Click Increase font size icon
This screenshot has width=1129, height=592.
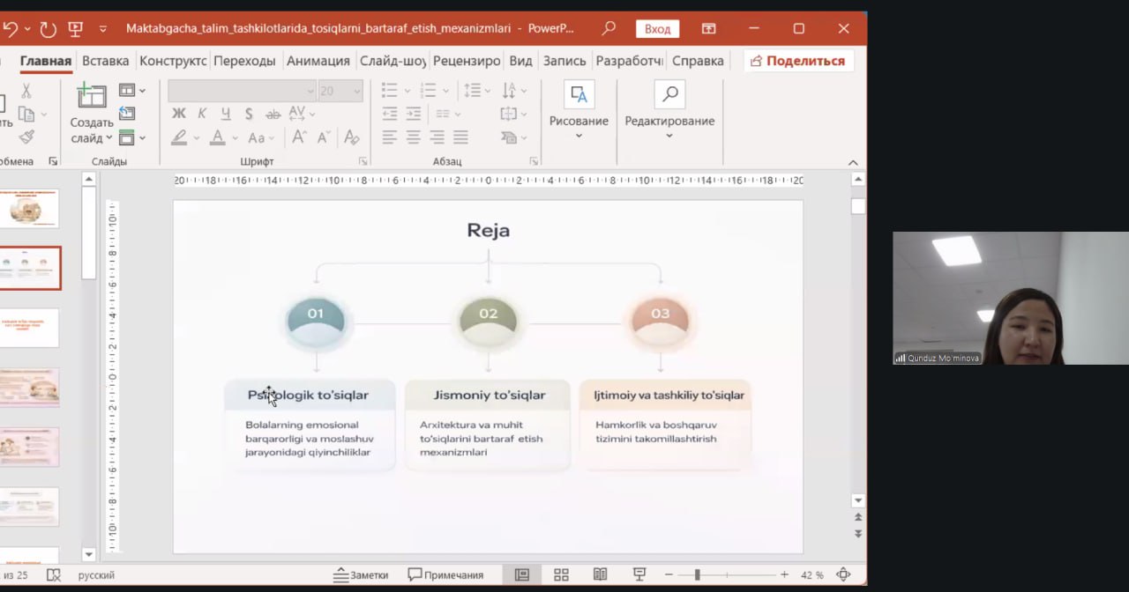click(x=300, y=137)
